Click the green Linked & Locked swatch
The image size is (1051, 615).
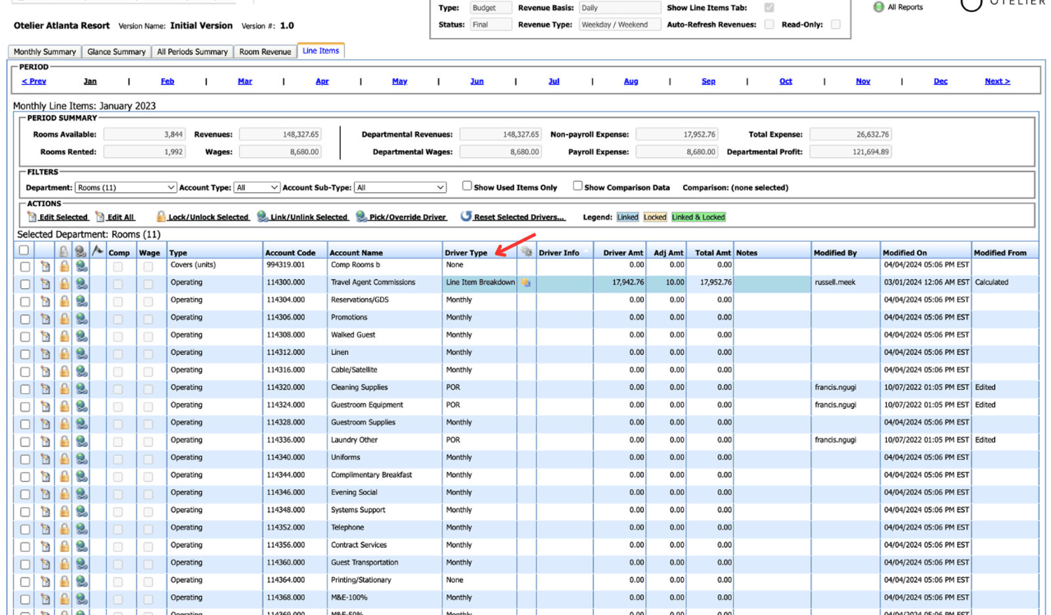[x=698, y=217]
